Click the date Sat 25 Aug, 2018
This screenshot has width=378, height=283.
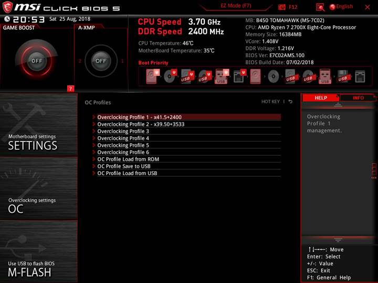coord(70,19)
